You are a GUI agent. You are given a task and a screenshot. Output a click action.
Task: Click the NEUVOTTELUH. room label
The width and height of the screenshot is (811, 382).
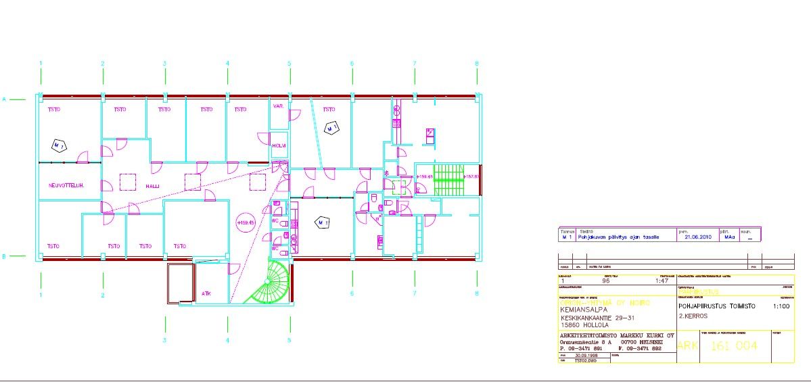click(x=66, y=185)
